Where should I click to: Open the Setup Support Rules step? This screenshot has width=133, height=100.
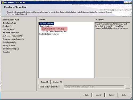11,20
